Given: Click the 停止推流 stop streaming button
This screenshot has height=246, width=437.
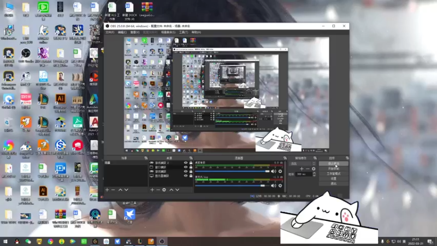Looking at the screenshot, I should [x=334, y=163].
